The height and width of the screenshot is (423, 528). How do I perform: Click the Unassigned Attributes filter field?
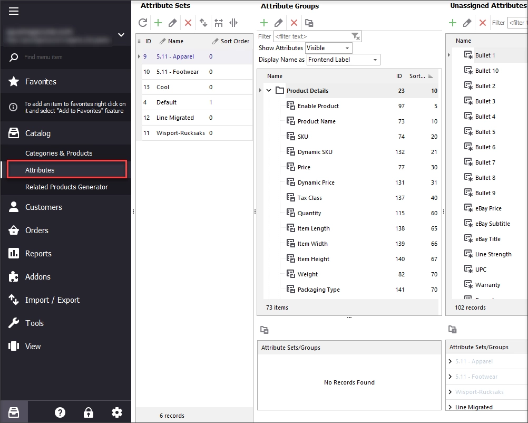click(517, 23)
